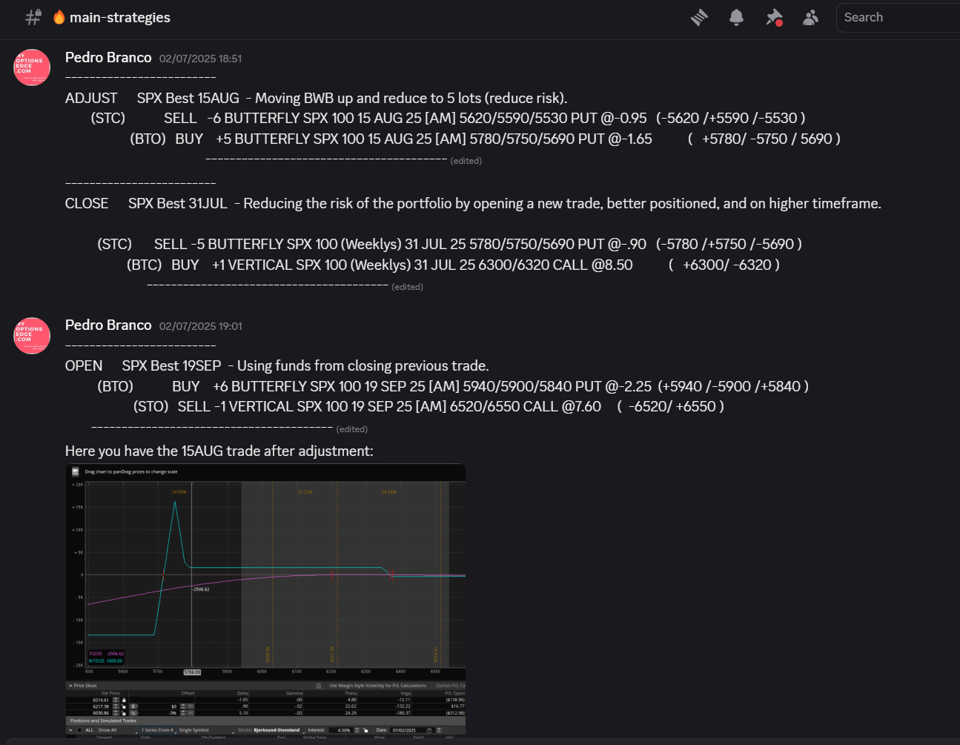Show pinned messages for this channel
960x745 pixels.
click(774, 18)
